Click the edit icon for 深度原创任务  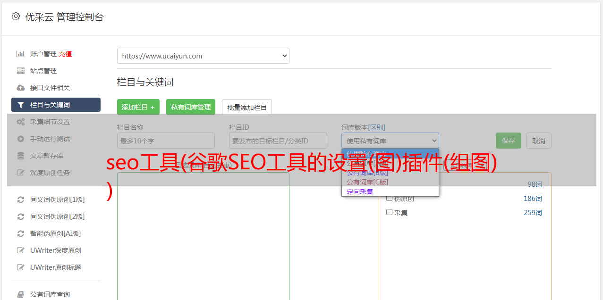click(x=20, y=173)
